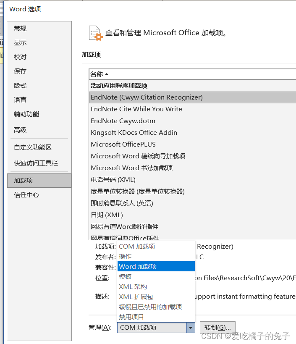Choose 缓慢且已禁用的加载项 option

coord(156,307)
